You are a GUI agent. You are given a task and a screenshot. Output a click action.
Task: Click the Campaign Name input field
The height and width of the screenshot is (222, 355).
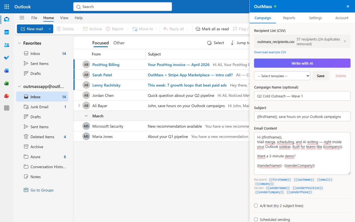302,96
